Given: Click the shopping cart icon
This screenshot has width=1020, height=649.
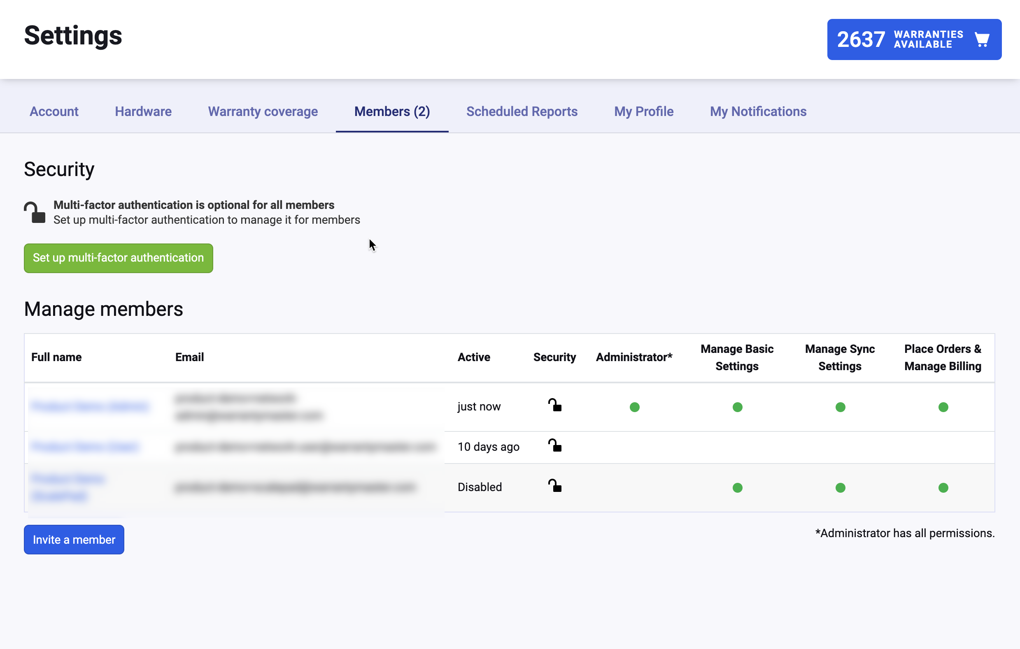Looking at the screenshot, I should (x=981, y=40).
